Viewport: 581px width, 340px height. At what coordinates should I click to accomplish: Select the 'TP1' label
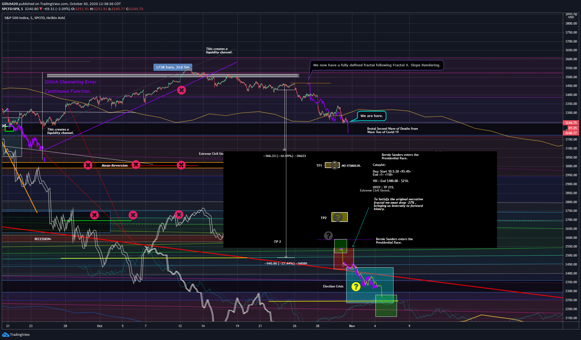pos(319,166)
